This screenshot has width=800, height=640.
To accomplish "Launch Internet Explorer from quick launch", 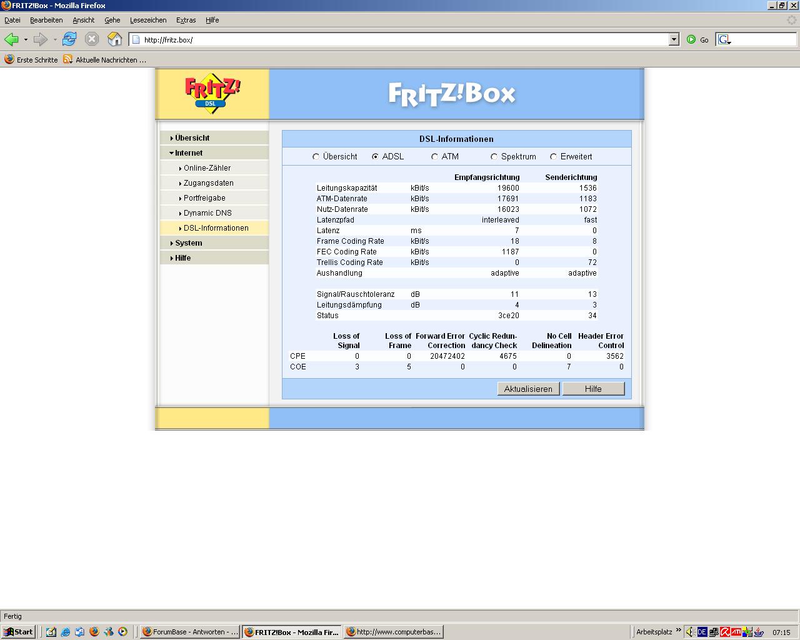I will coord(65,632).
